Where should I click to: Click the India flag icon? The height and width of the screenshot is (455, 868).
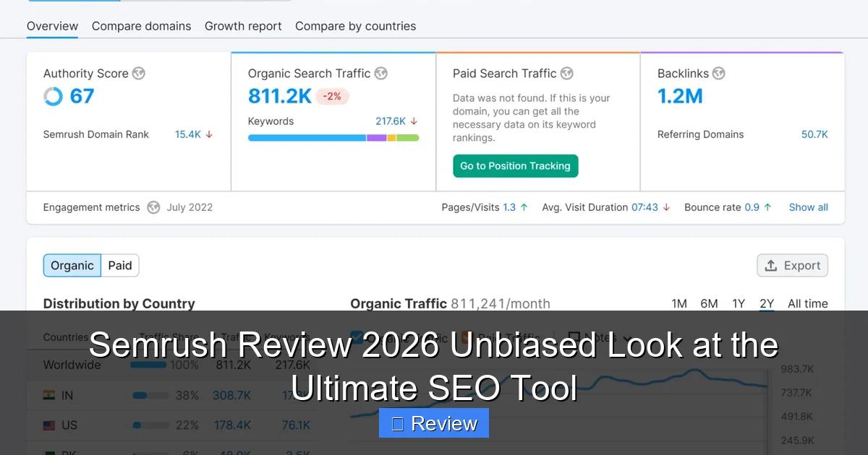48,395
